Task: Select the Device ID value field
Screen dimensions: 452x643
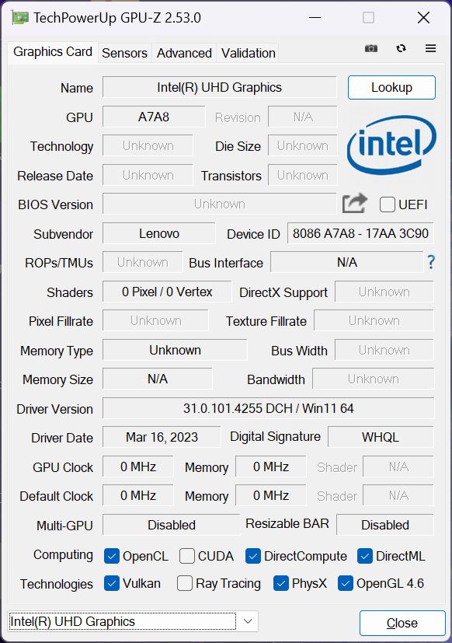Action: [360, 233]
